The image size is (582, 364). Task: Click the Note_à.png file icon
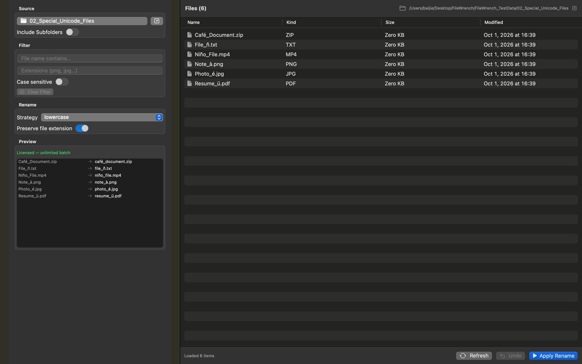189,64
